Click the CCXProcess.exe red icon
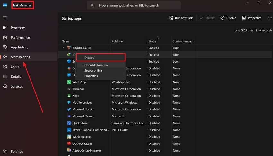This screenshot has width=273, height=156. point(69,143)
